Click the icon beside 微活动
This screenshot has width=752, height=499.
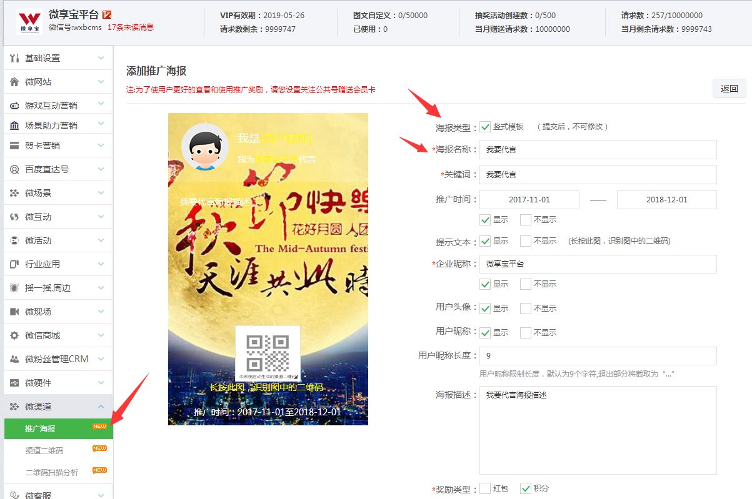point(14,240)
